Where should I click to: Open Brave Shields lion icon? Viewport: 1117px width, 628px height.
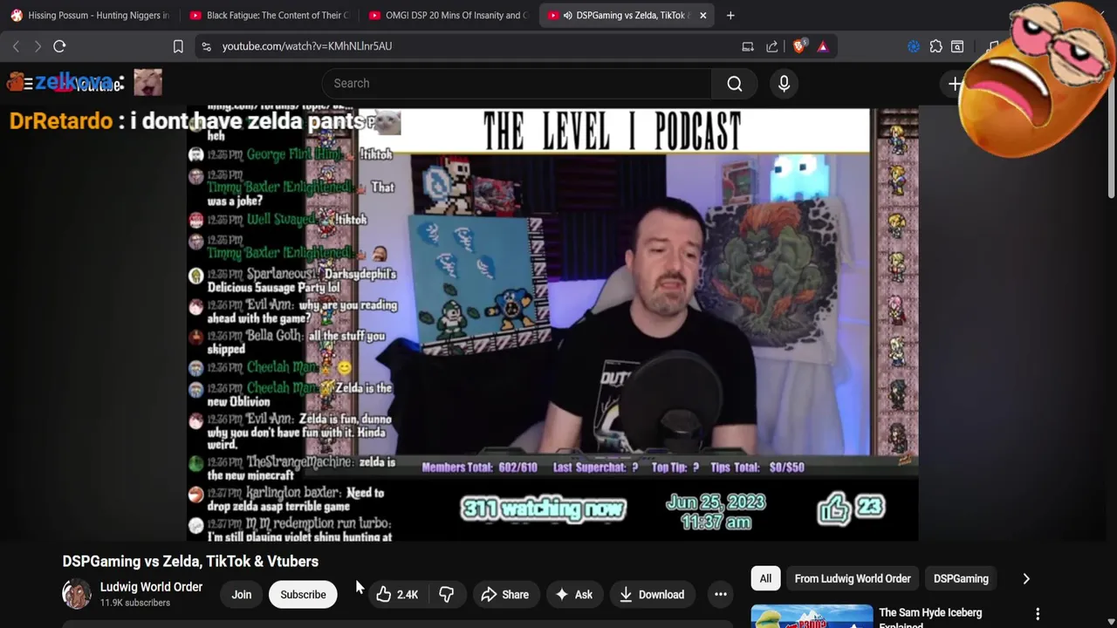[798, 46]
